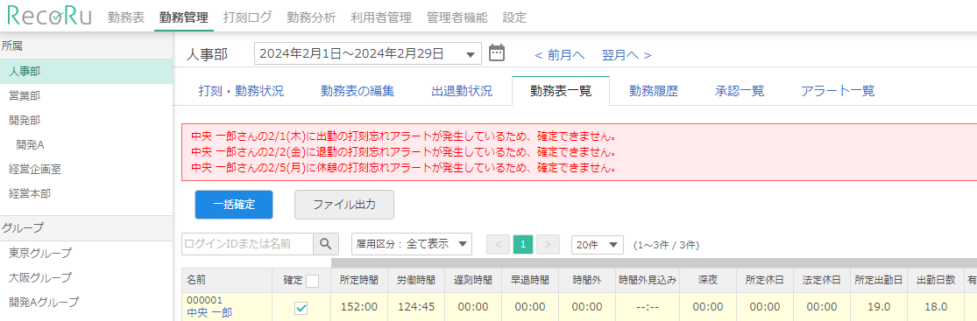Open the 管理者機能 top menu
This screenshot has width=977, height=321.
[457, 17]
